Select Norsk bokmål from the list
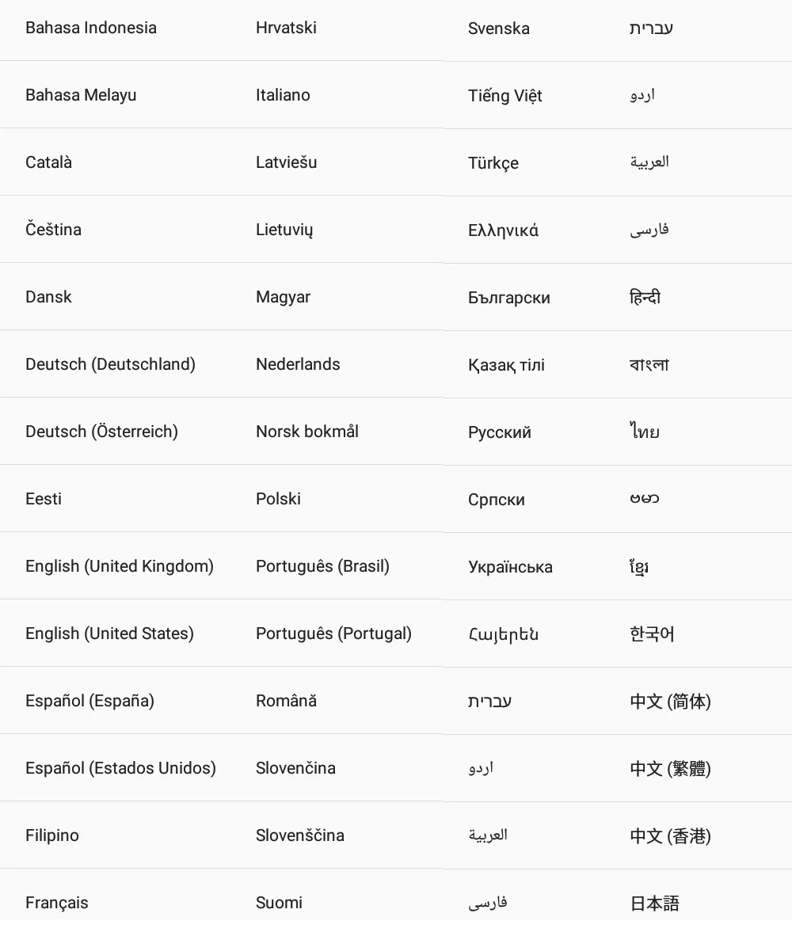This screenshot has width=792, height=936. 307,431
